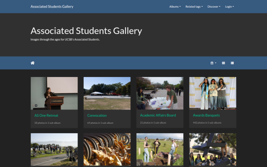Viewport: 267px width, 167px height.
Task: Switch to grid view icon
Action: pyautogui.click(x=223, y=63)
